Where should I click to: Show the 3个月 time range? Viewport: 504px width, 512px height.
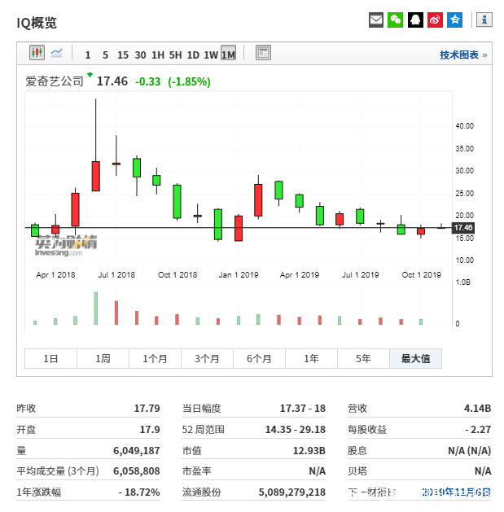(207, 358)
